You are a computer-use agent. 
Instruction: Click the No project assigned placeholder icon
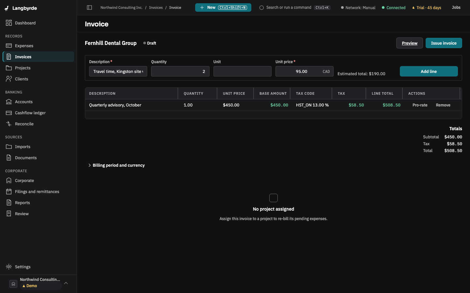(274, 198)
